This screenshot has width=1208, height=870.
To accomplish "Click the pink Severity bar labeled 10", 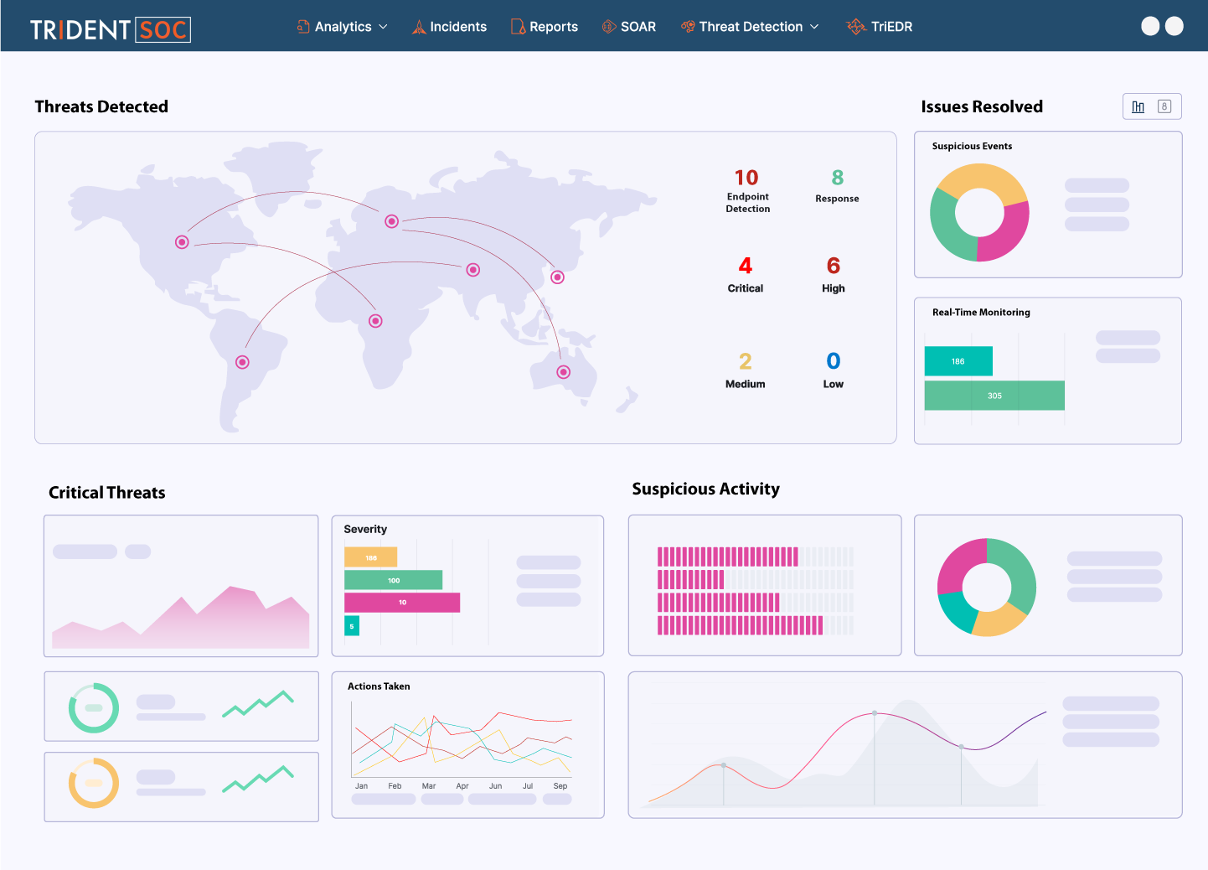I will pyautogui.click(x=402, y=603).
